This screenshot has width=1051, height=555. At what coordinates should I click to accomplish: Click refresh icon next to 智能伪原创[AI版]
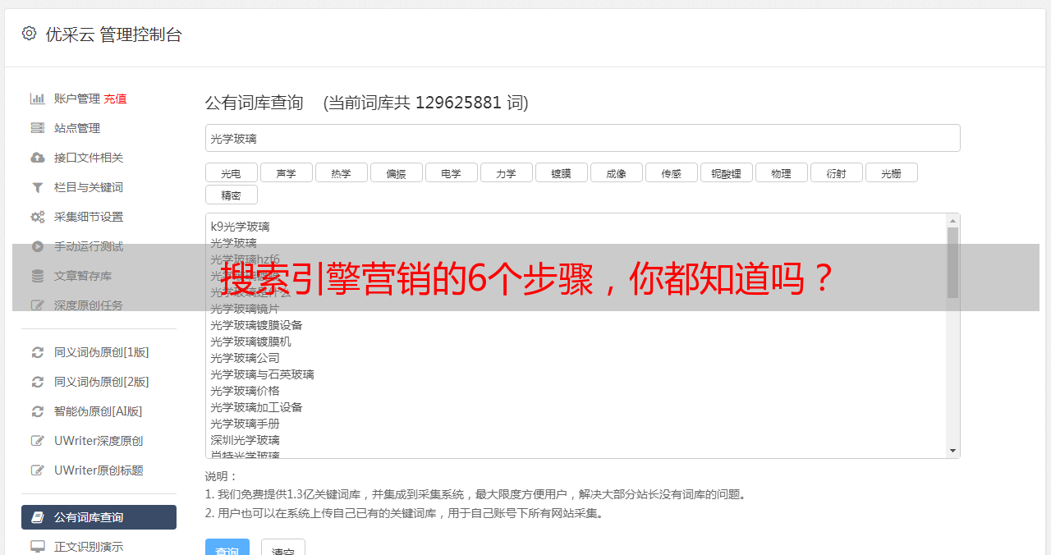[38, 411]
